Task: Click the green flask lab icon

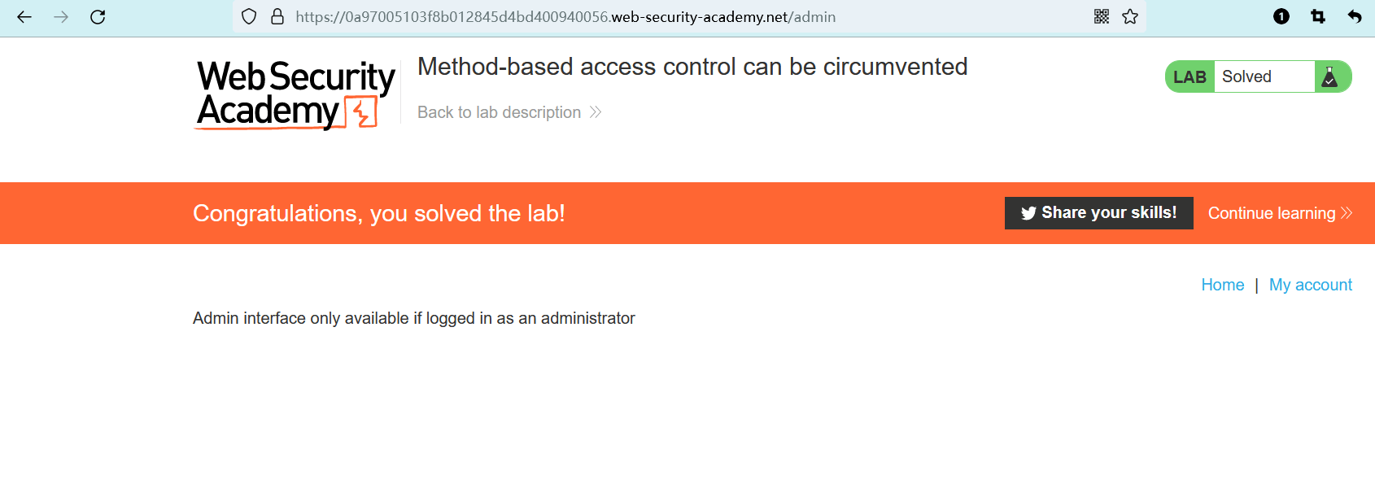Action: click(1330, 77)
